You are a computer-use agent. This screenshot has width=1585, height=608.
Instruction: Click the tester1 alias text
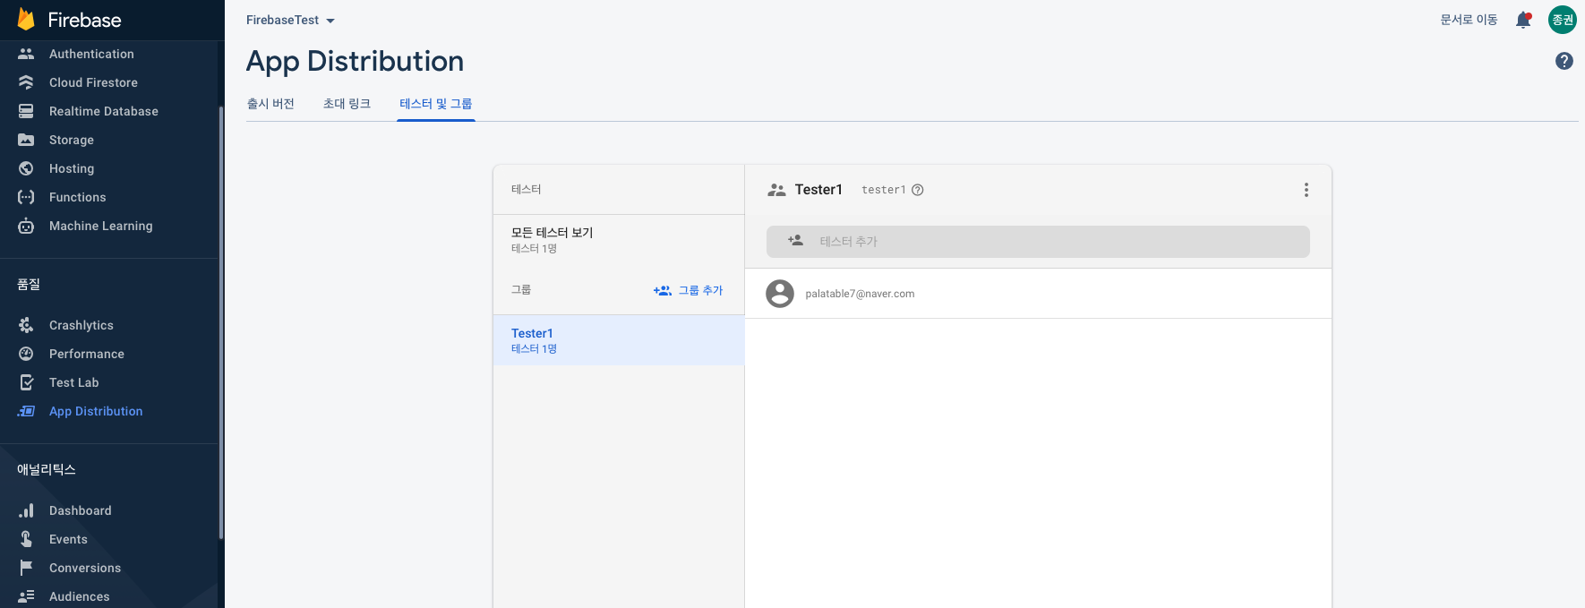click(883, 190)
